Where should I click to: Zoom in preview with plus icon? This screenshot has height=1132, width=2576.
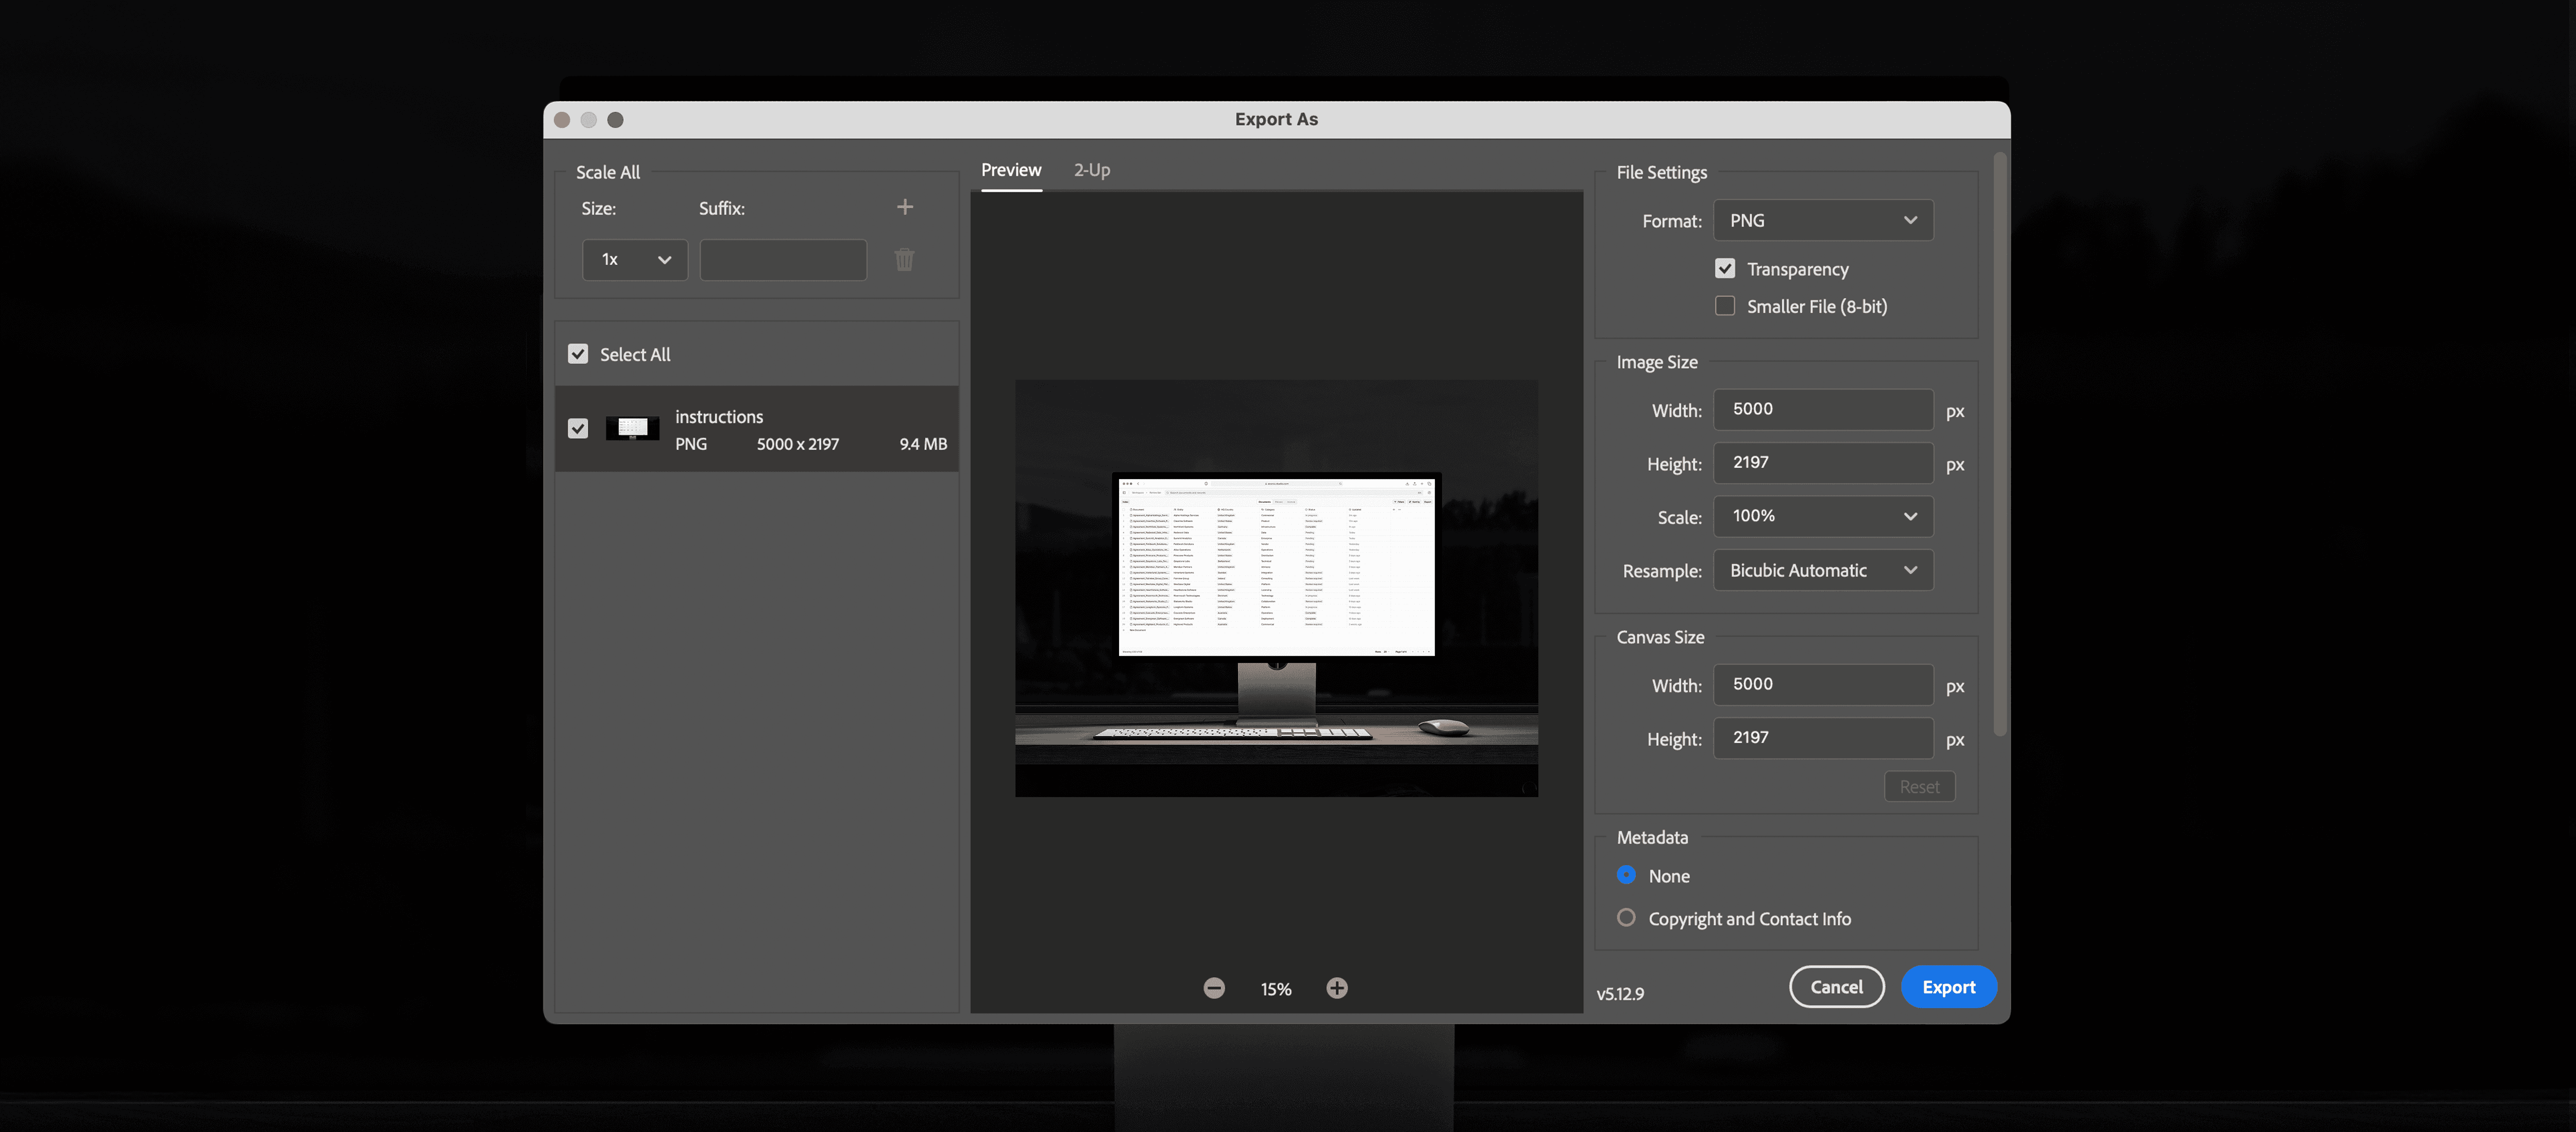[x=1336, y=988]
